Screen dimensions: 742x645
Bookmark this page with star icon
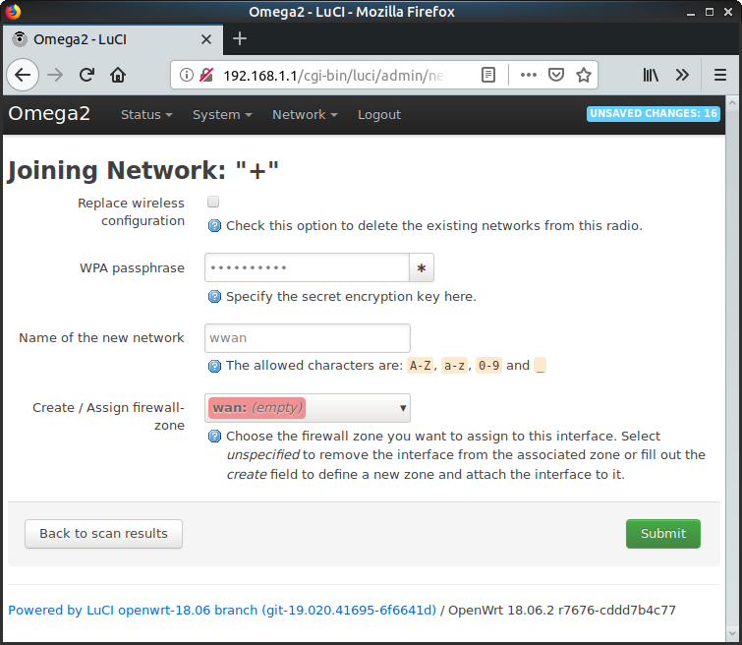click(584, 75)
